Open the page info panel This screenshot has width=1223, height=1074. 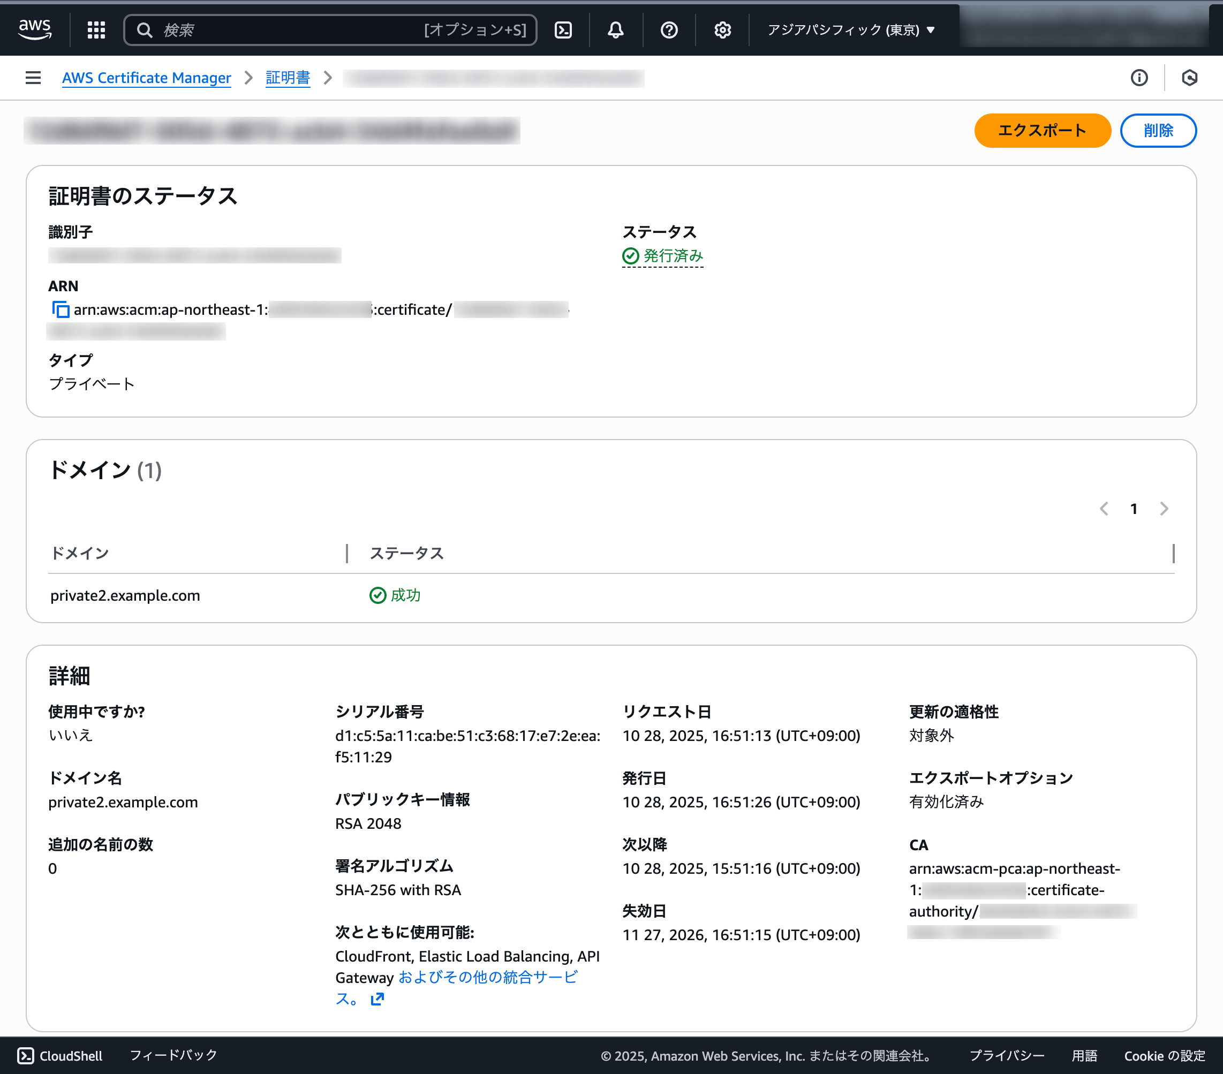pos(1139,77)
